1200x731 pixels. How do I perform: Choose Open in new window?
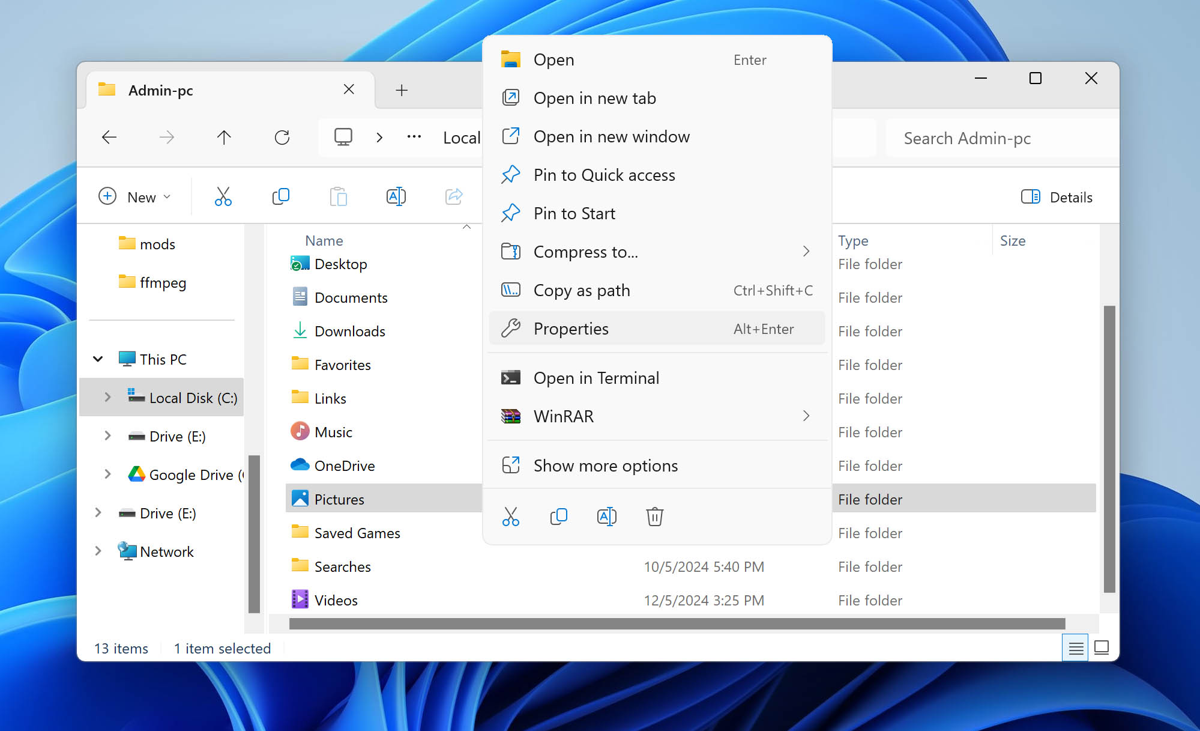tap(657, 136)
